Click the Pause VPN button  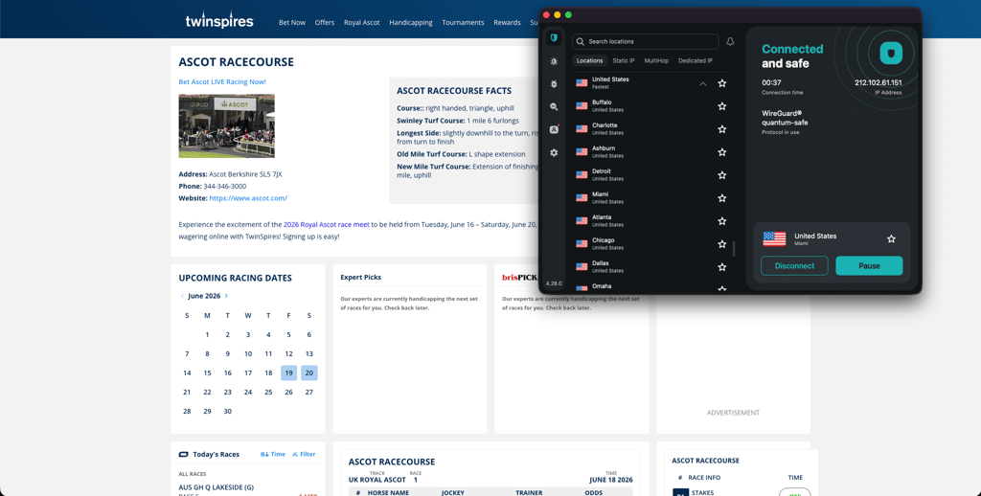click(869, 266)
